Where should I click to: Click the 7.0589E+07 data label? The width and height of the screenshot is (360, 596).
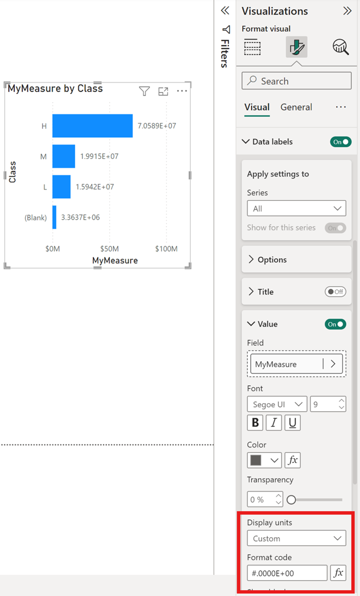(x=157, y=126)
